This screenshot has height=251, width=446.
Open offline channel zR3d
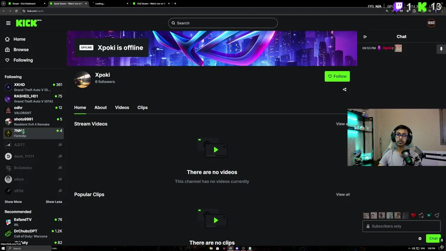click(x=33, y=191)
